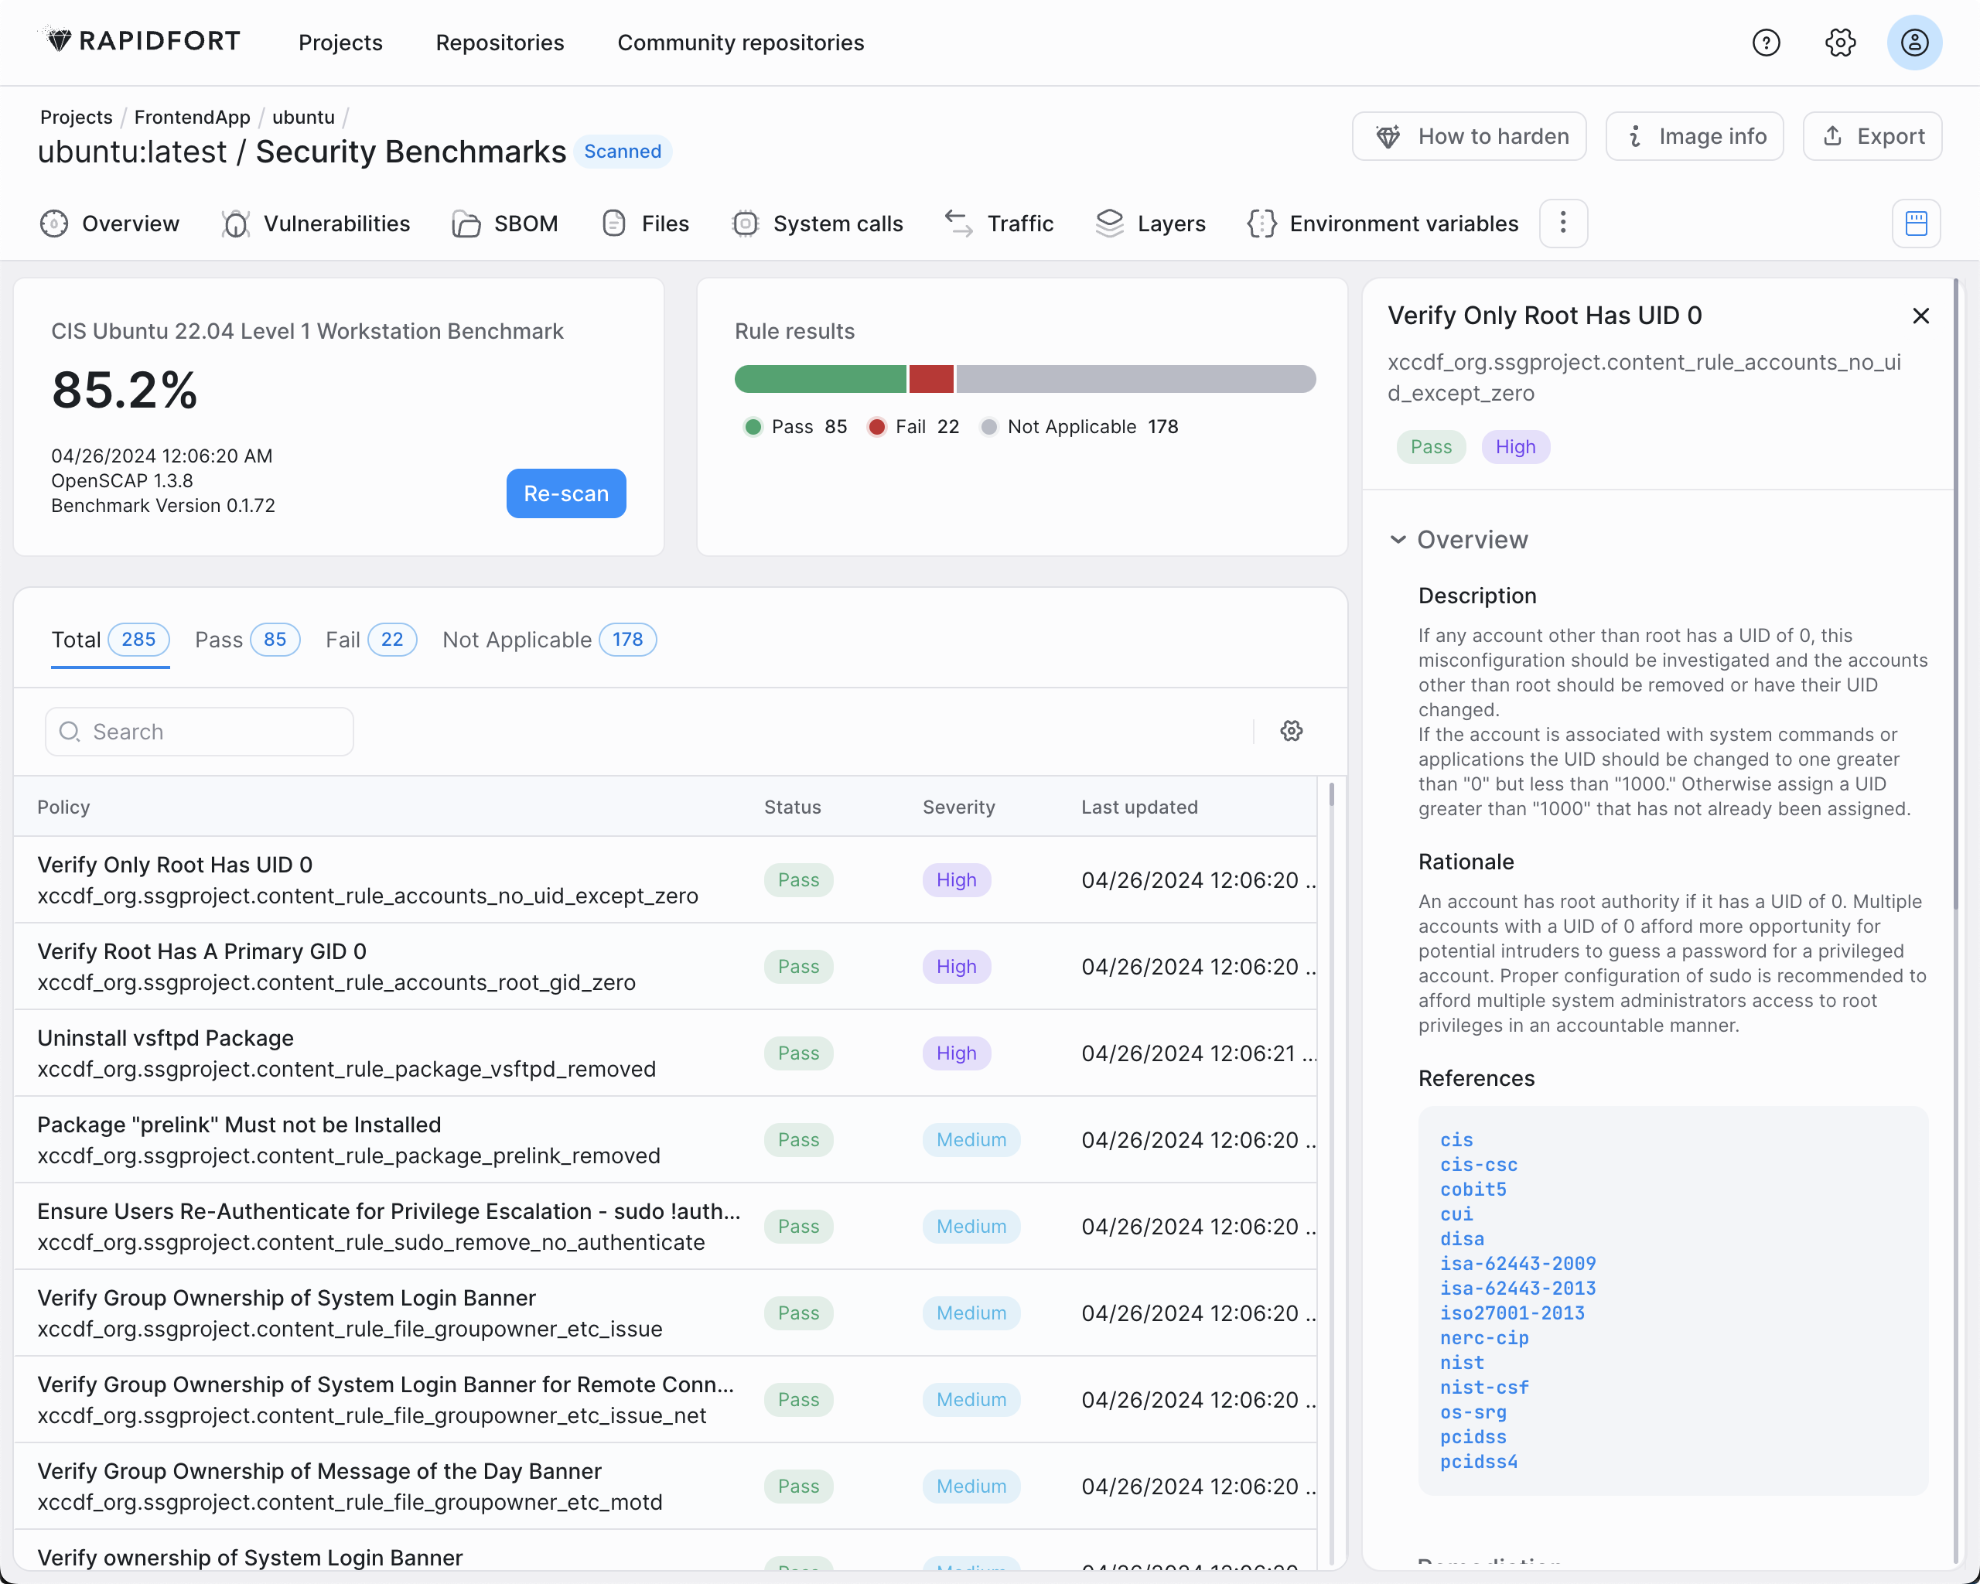Click Pass status in vsftpd row
Screen dimensions: 1980x1584
click(x=799, y=1053)
